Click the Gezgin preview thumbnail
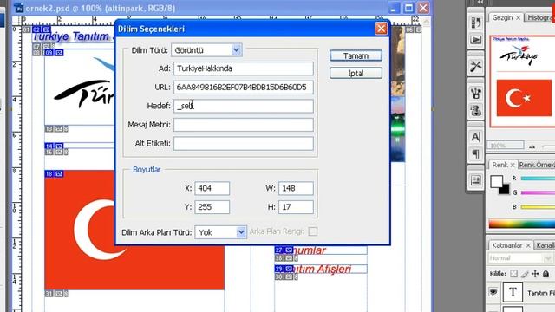This screenshot has height=312, width=555. pos(522,81)
